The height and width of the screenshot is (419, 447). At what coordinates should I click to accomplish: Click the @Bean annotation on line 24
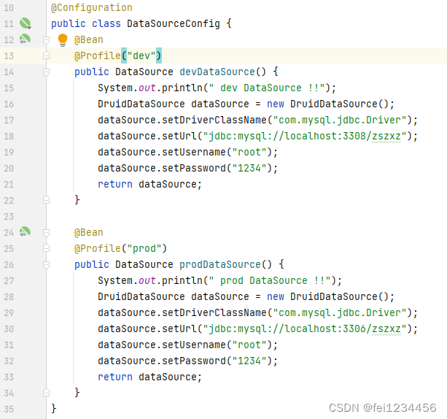(x=89, y=232)
